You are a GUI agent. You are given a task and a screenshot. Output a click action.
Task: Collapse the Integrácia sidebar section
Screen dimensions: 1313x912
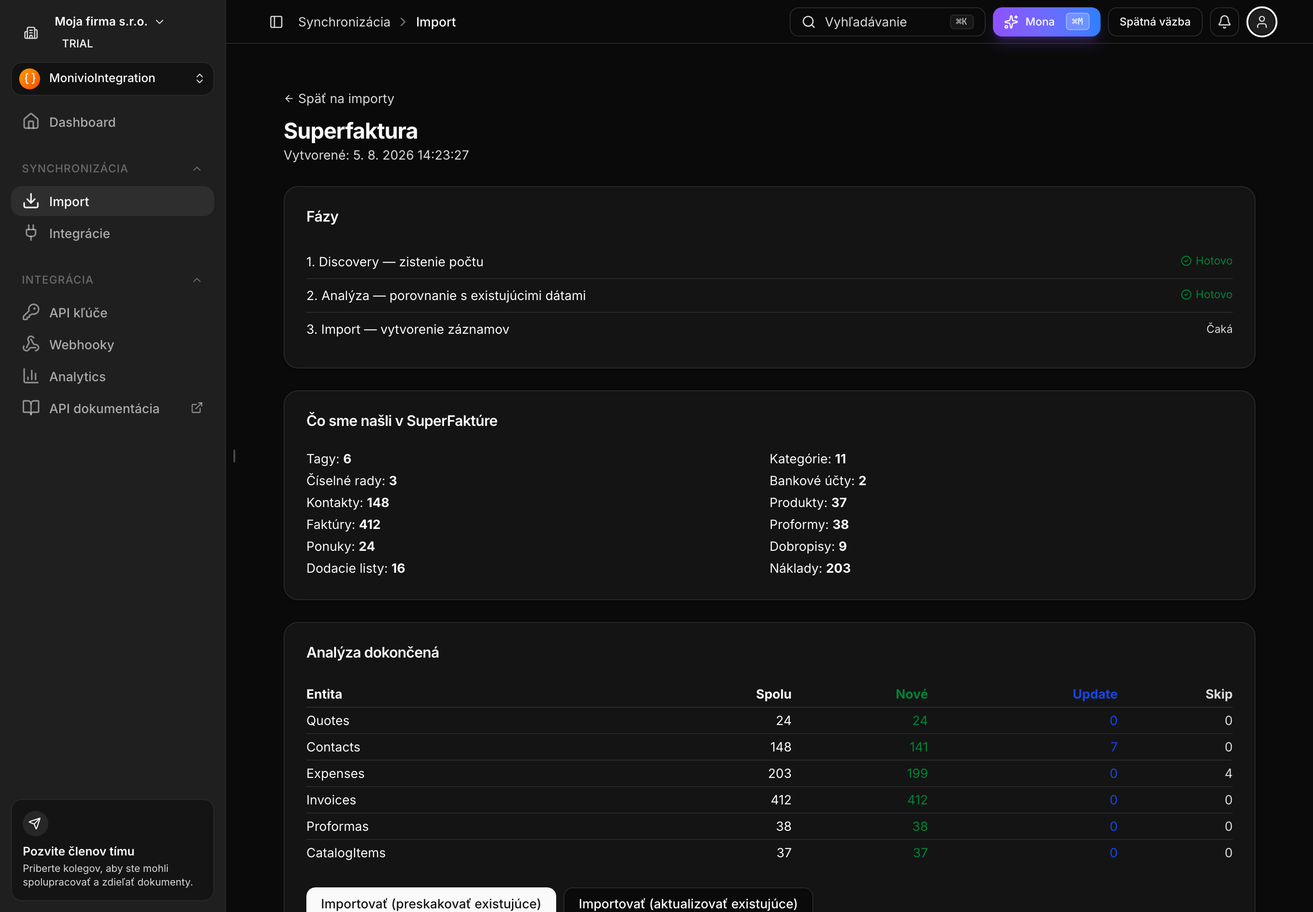pyautogui.click(x=113, y=280)
